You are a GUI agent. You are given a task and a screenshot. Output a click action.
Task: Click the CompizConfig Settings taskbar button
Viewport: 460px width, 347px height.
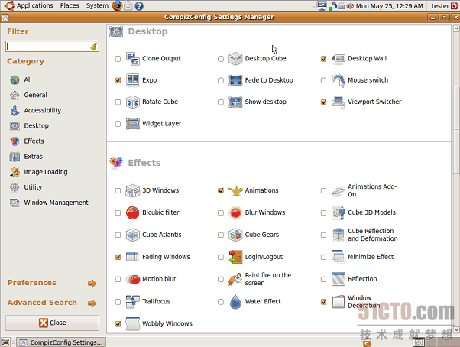61,342
